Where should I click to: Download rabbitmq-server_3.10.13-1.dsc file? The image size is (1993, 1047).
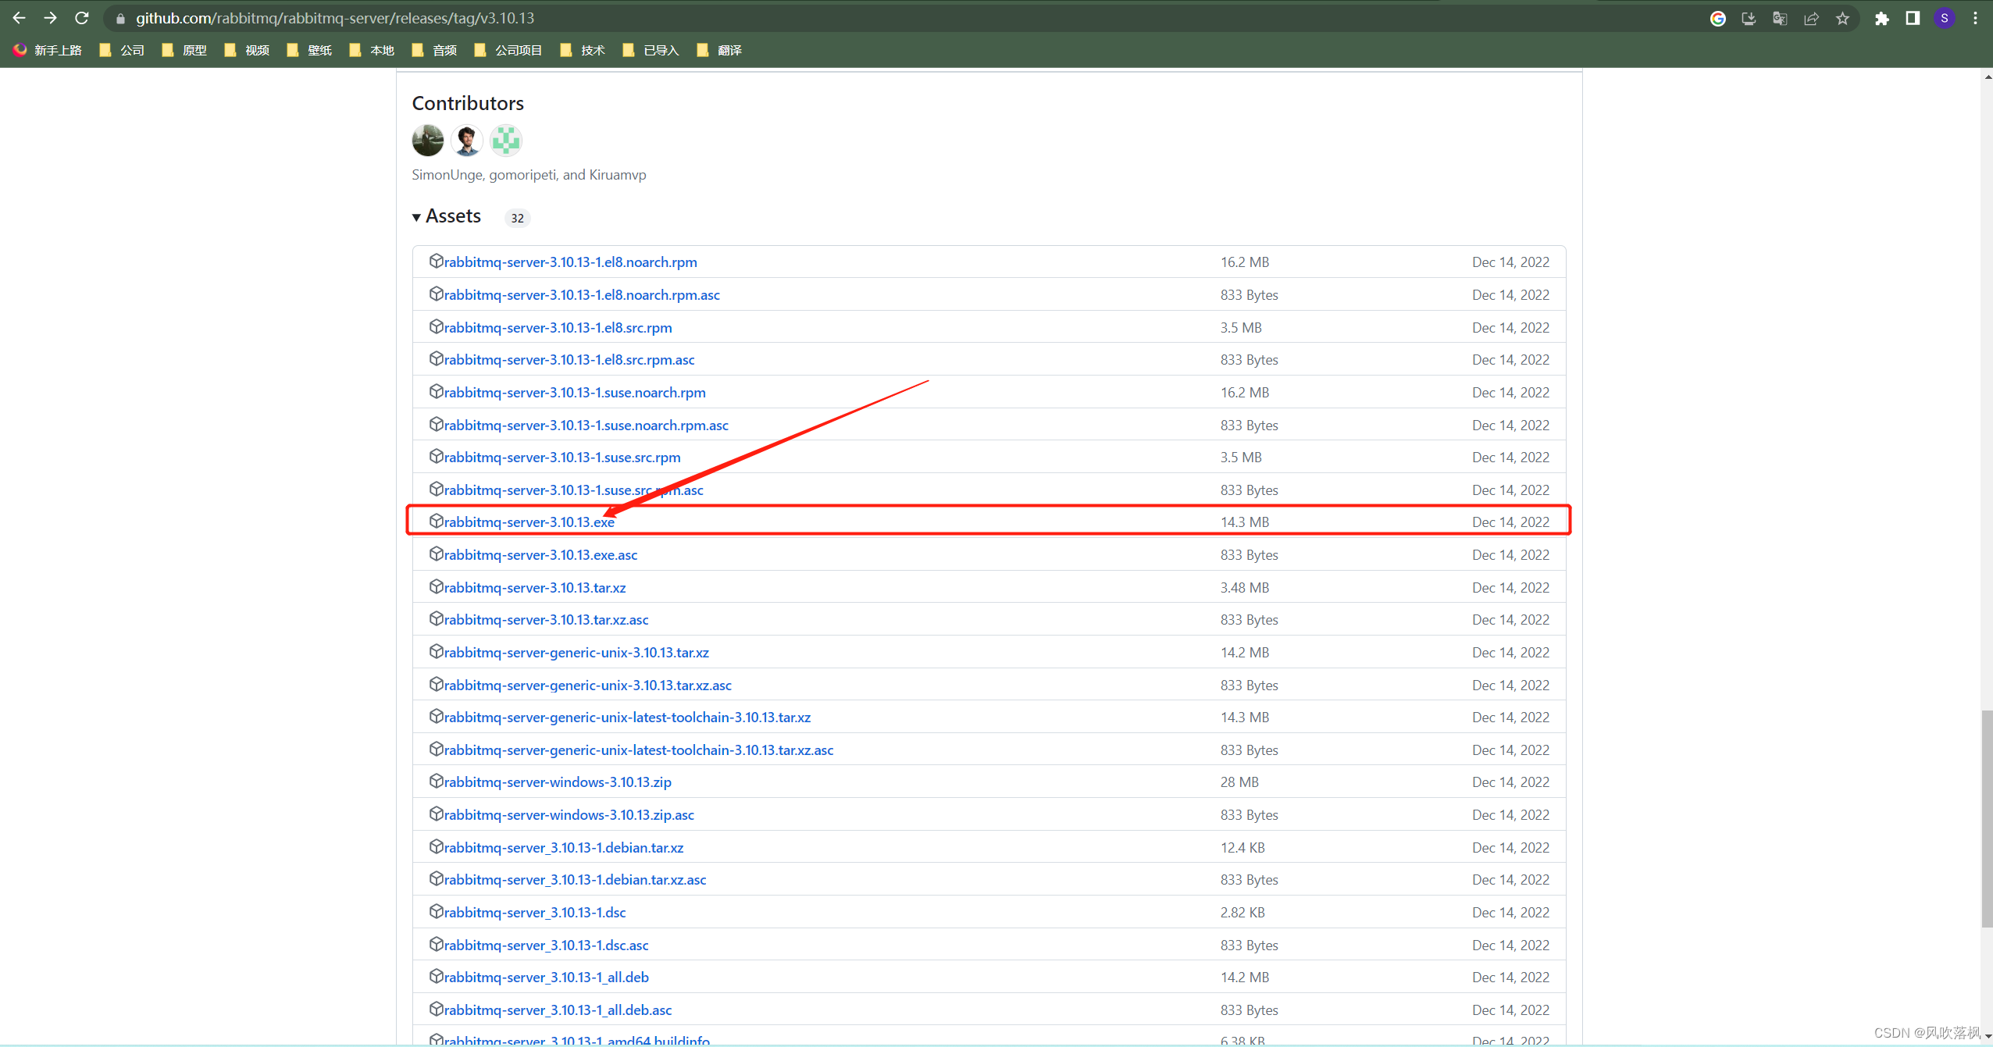535,913
